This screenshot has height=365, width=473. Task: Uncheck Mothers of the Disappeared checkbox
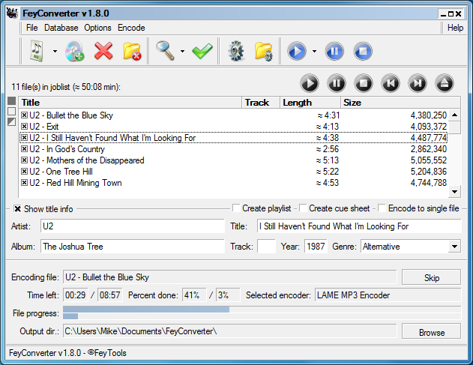25,160
